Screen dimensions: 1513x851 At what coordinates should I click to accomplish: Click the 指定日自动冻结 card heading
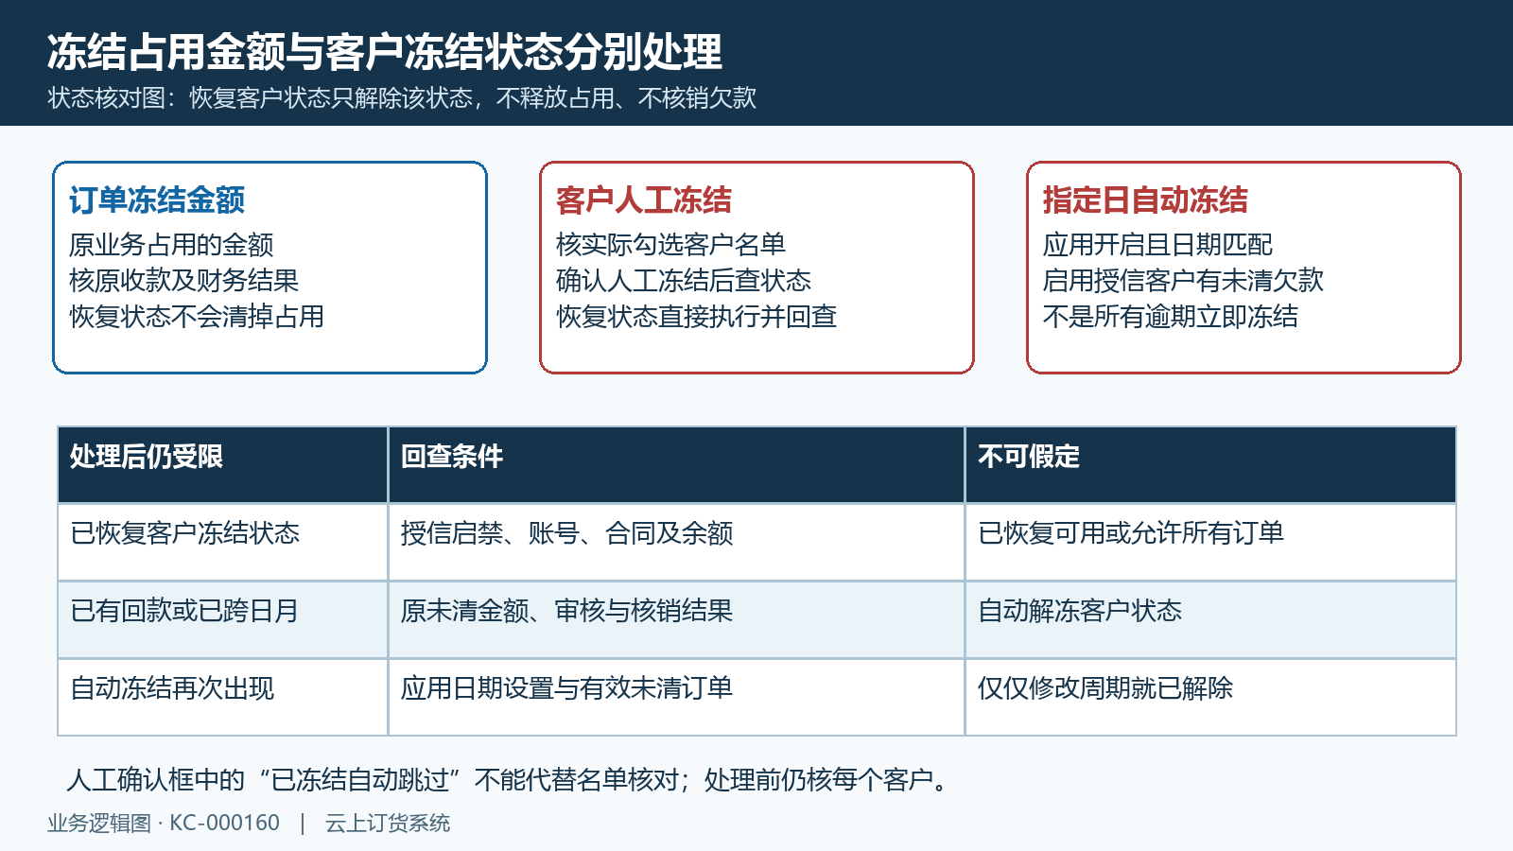(1145, 200)
